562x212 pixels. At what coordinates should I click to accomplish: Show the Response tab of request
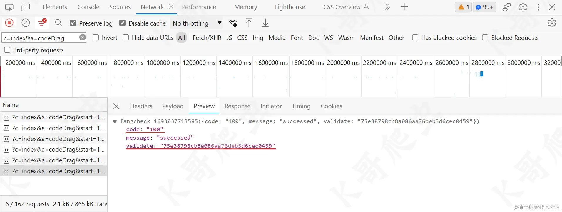coord(237,106)
